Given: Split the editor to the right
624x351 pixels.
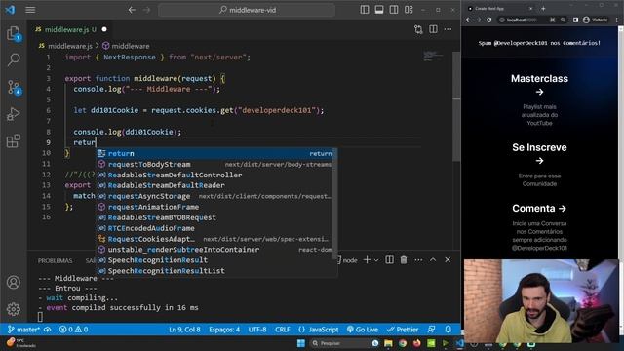Looking at the screenshot, I should (x=433, y=29).
